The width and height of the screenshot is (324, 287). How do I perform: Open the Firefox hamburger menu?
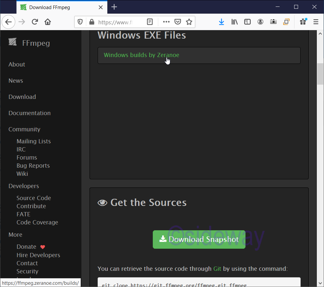click(x=316, y=22)
